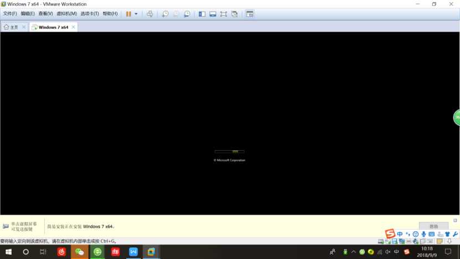Close the Windows 7 x64 tab

pyautogui.click(x=73, y=27)
